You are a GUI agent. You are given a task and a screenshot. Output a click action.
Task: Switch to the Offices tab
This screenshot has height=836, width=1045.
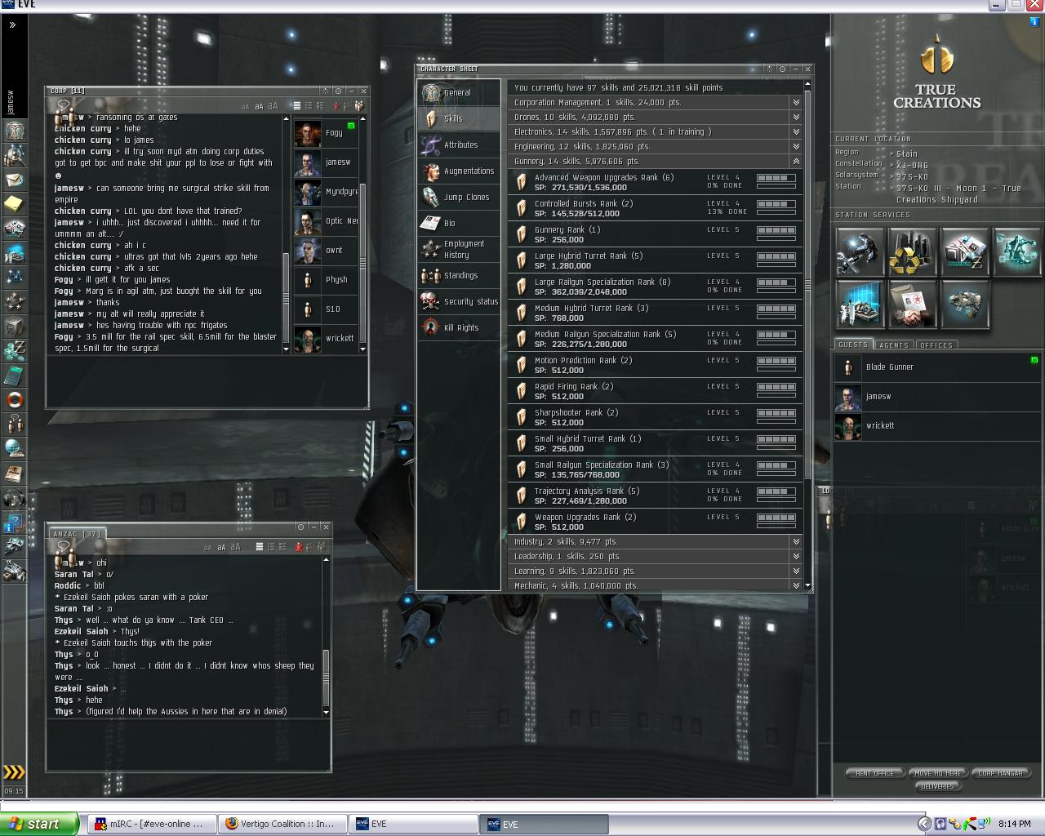point(936,345)
